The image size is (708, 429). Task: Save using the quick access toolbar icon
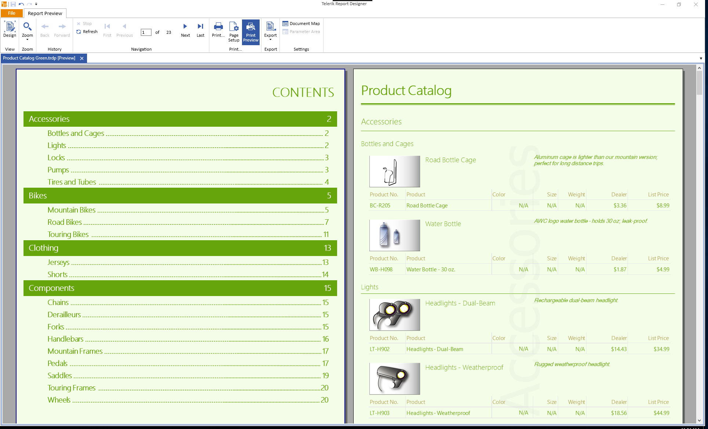[14, 4]
